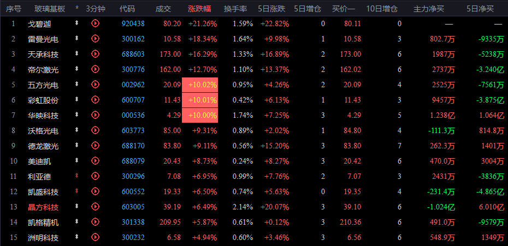Click the 5日增仓 column header
This screenshot has width=508, height=246.
click(308, 9)
